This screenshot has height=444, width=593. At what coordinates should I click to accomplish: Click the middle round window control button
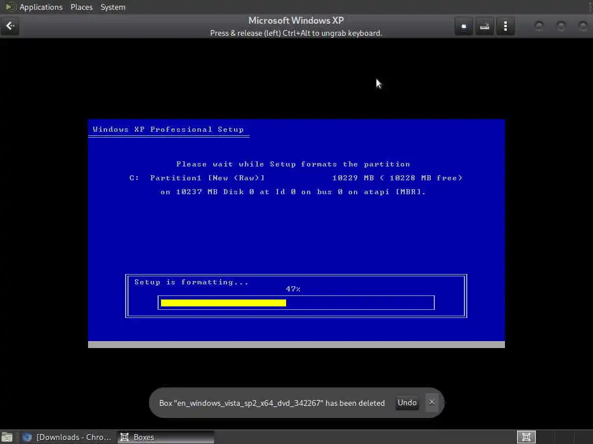pos(561,26)
